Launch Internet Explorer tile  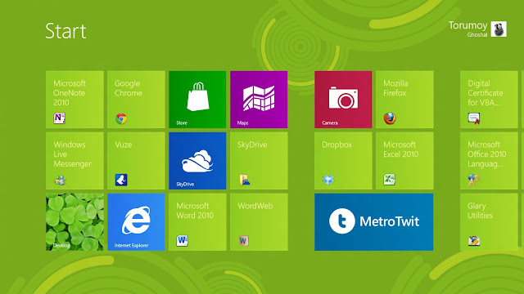tap(136, 222)
